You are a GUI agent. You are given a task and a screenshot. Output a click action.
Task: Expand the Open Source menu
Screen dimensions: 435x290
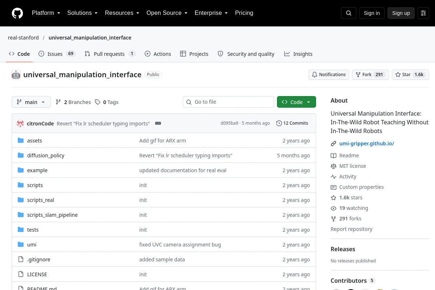[x=167, y=13]
